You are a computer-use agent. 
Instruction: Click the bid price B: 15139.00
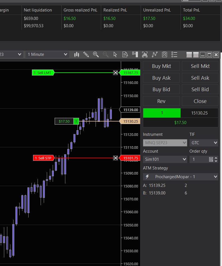click(154, 193)
